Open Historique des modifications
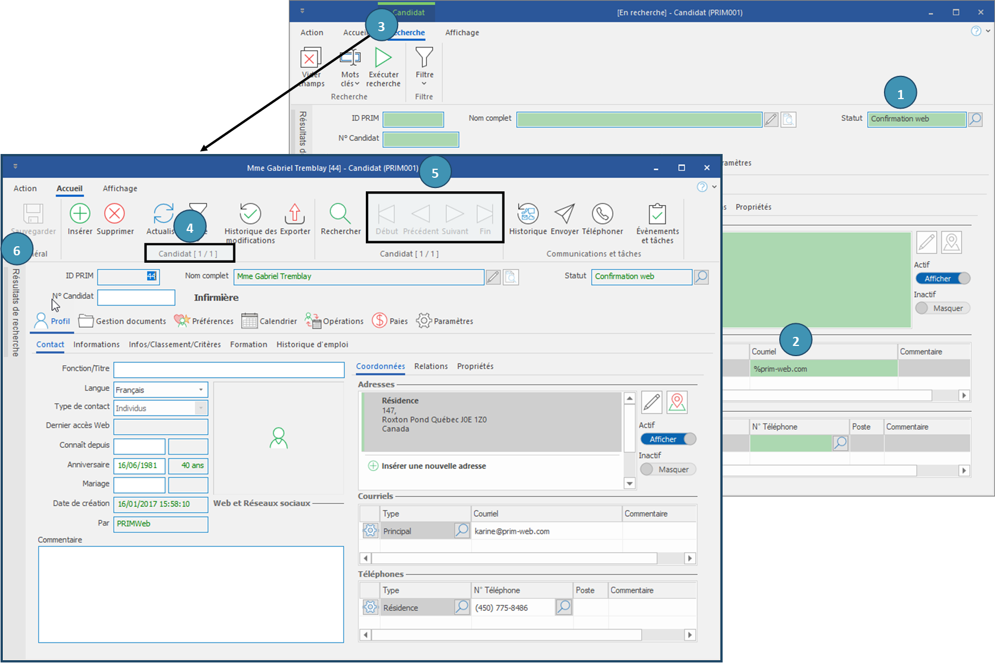The image size is (995, 663). 250,214
